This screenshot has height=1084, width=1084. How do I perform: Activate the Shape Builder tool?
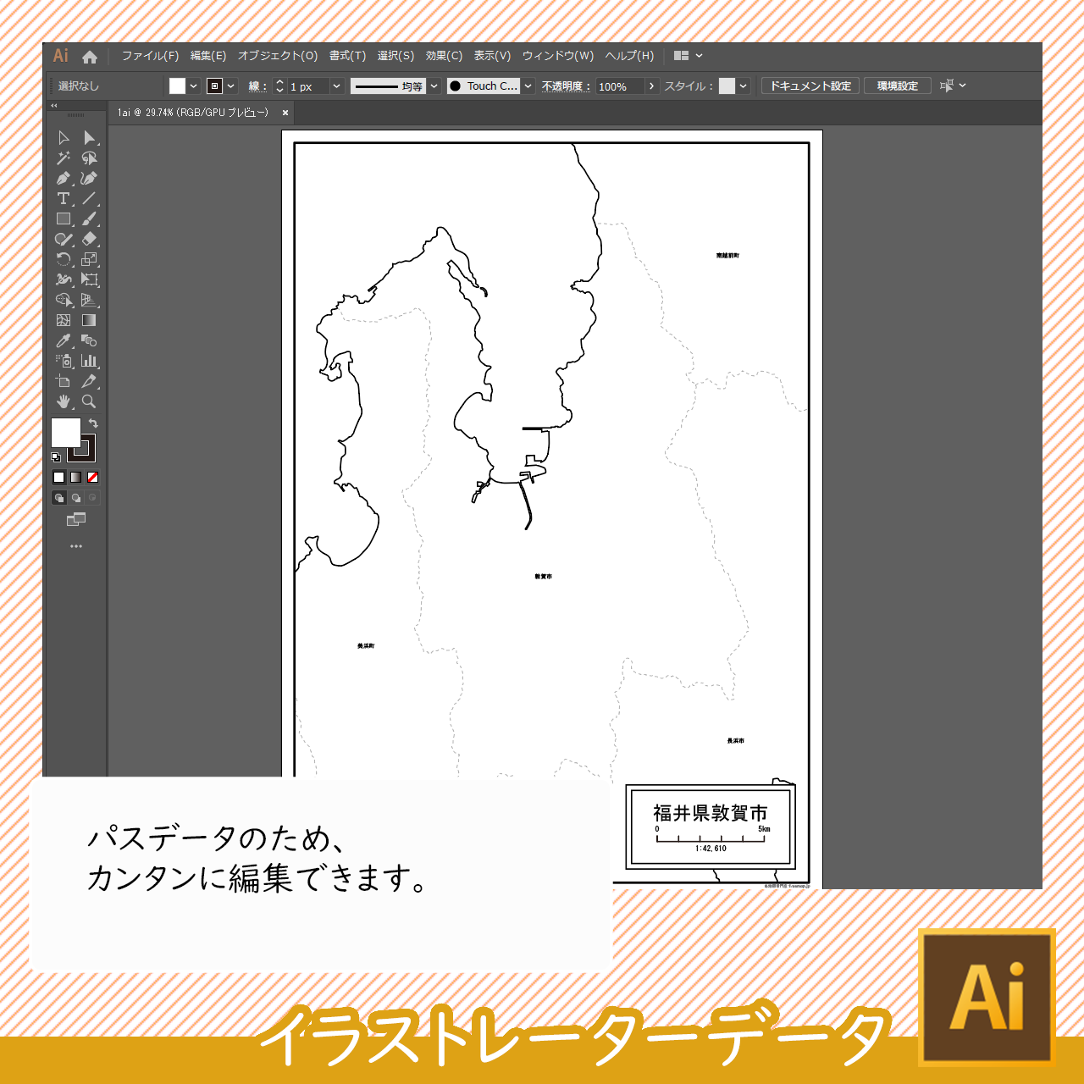64,300
